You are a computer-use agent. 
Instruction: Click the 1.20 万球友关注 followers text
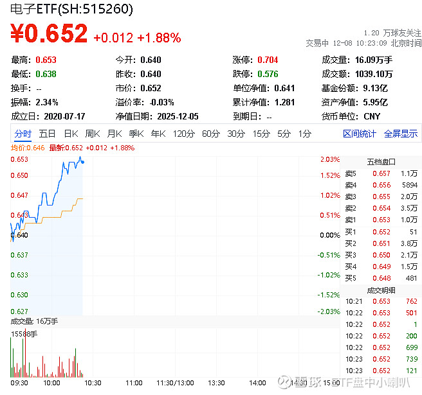pyautogui.click(x=392, y=33)
